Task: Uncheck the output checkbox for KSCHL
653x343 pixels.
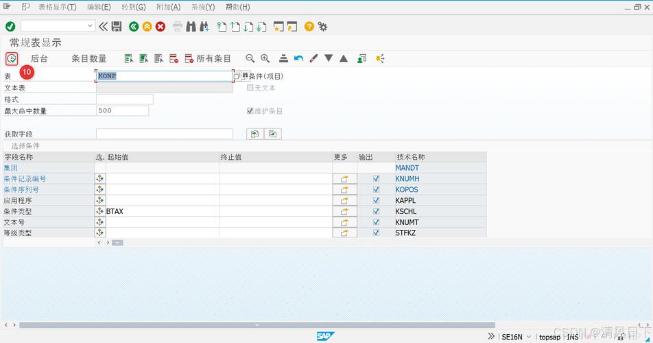Action: coord(376,211)
